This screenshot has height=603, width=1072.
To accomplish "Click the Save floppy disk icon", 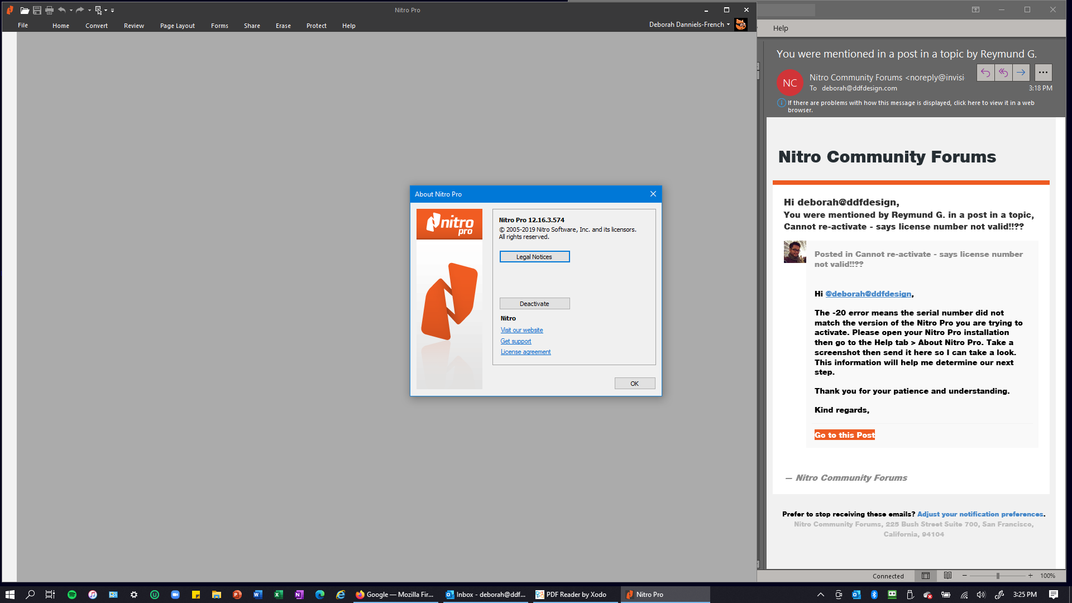I will [x=37, y=10].
